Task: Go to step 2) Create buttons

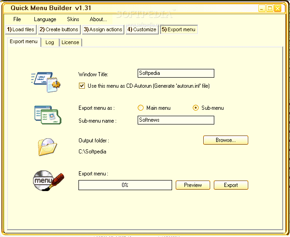Action: [x=59, y=29]
